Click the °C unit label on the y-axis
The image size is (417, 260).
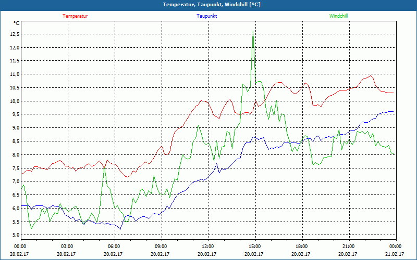coord(17,23)
